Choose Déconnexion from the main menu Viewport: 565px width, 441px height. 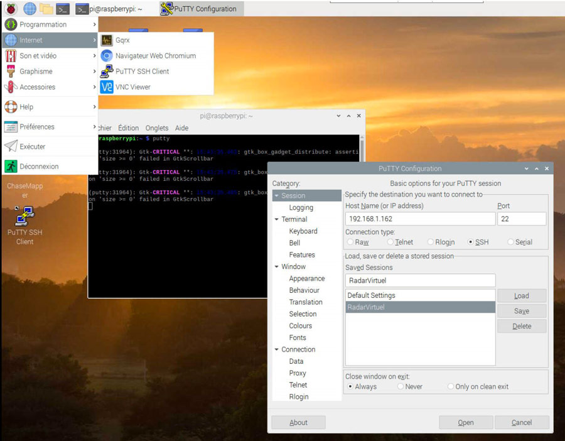(50, 166)
